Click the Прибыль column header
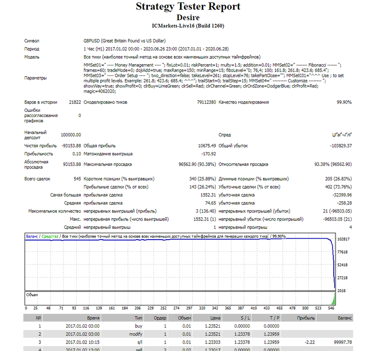This screenshot has width=389, height=351. pyautogui.click(x=299, y=318)
